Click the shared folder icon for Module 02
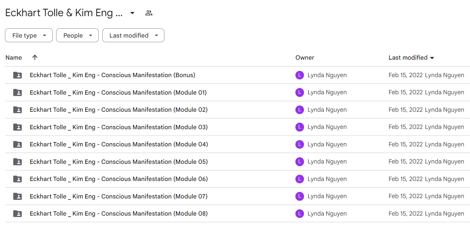Image resolution: width=470 pixels, height=241 pixels. tap(17, 110)
